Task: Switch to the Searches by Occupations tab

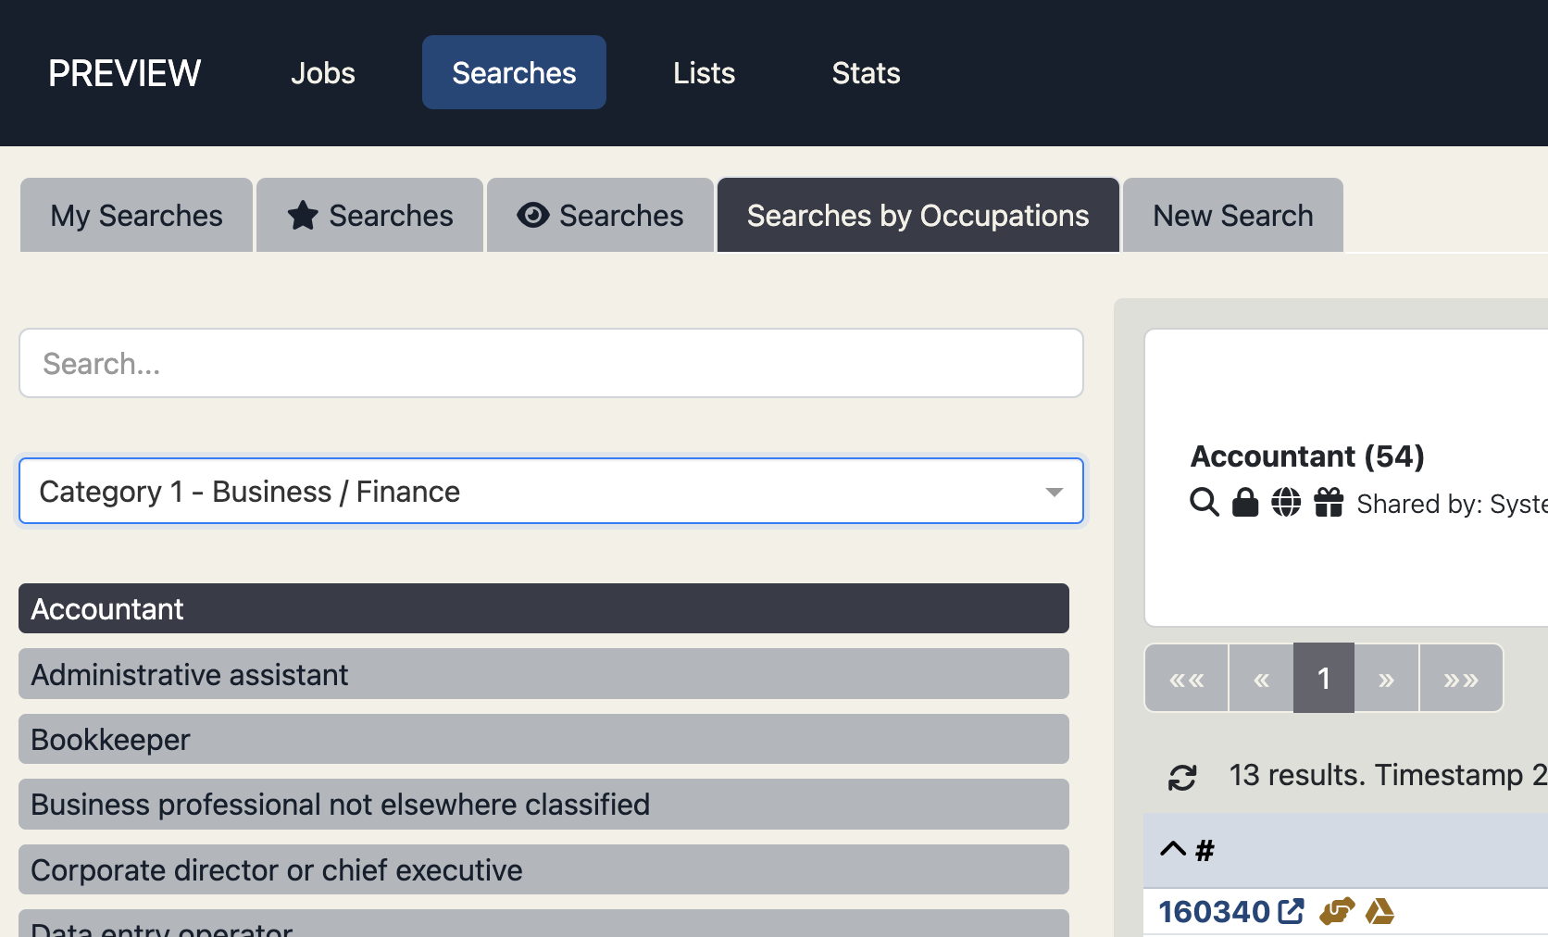Action: click(918, 215)
